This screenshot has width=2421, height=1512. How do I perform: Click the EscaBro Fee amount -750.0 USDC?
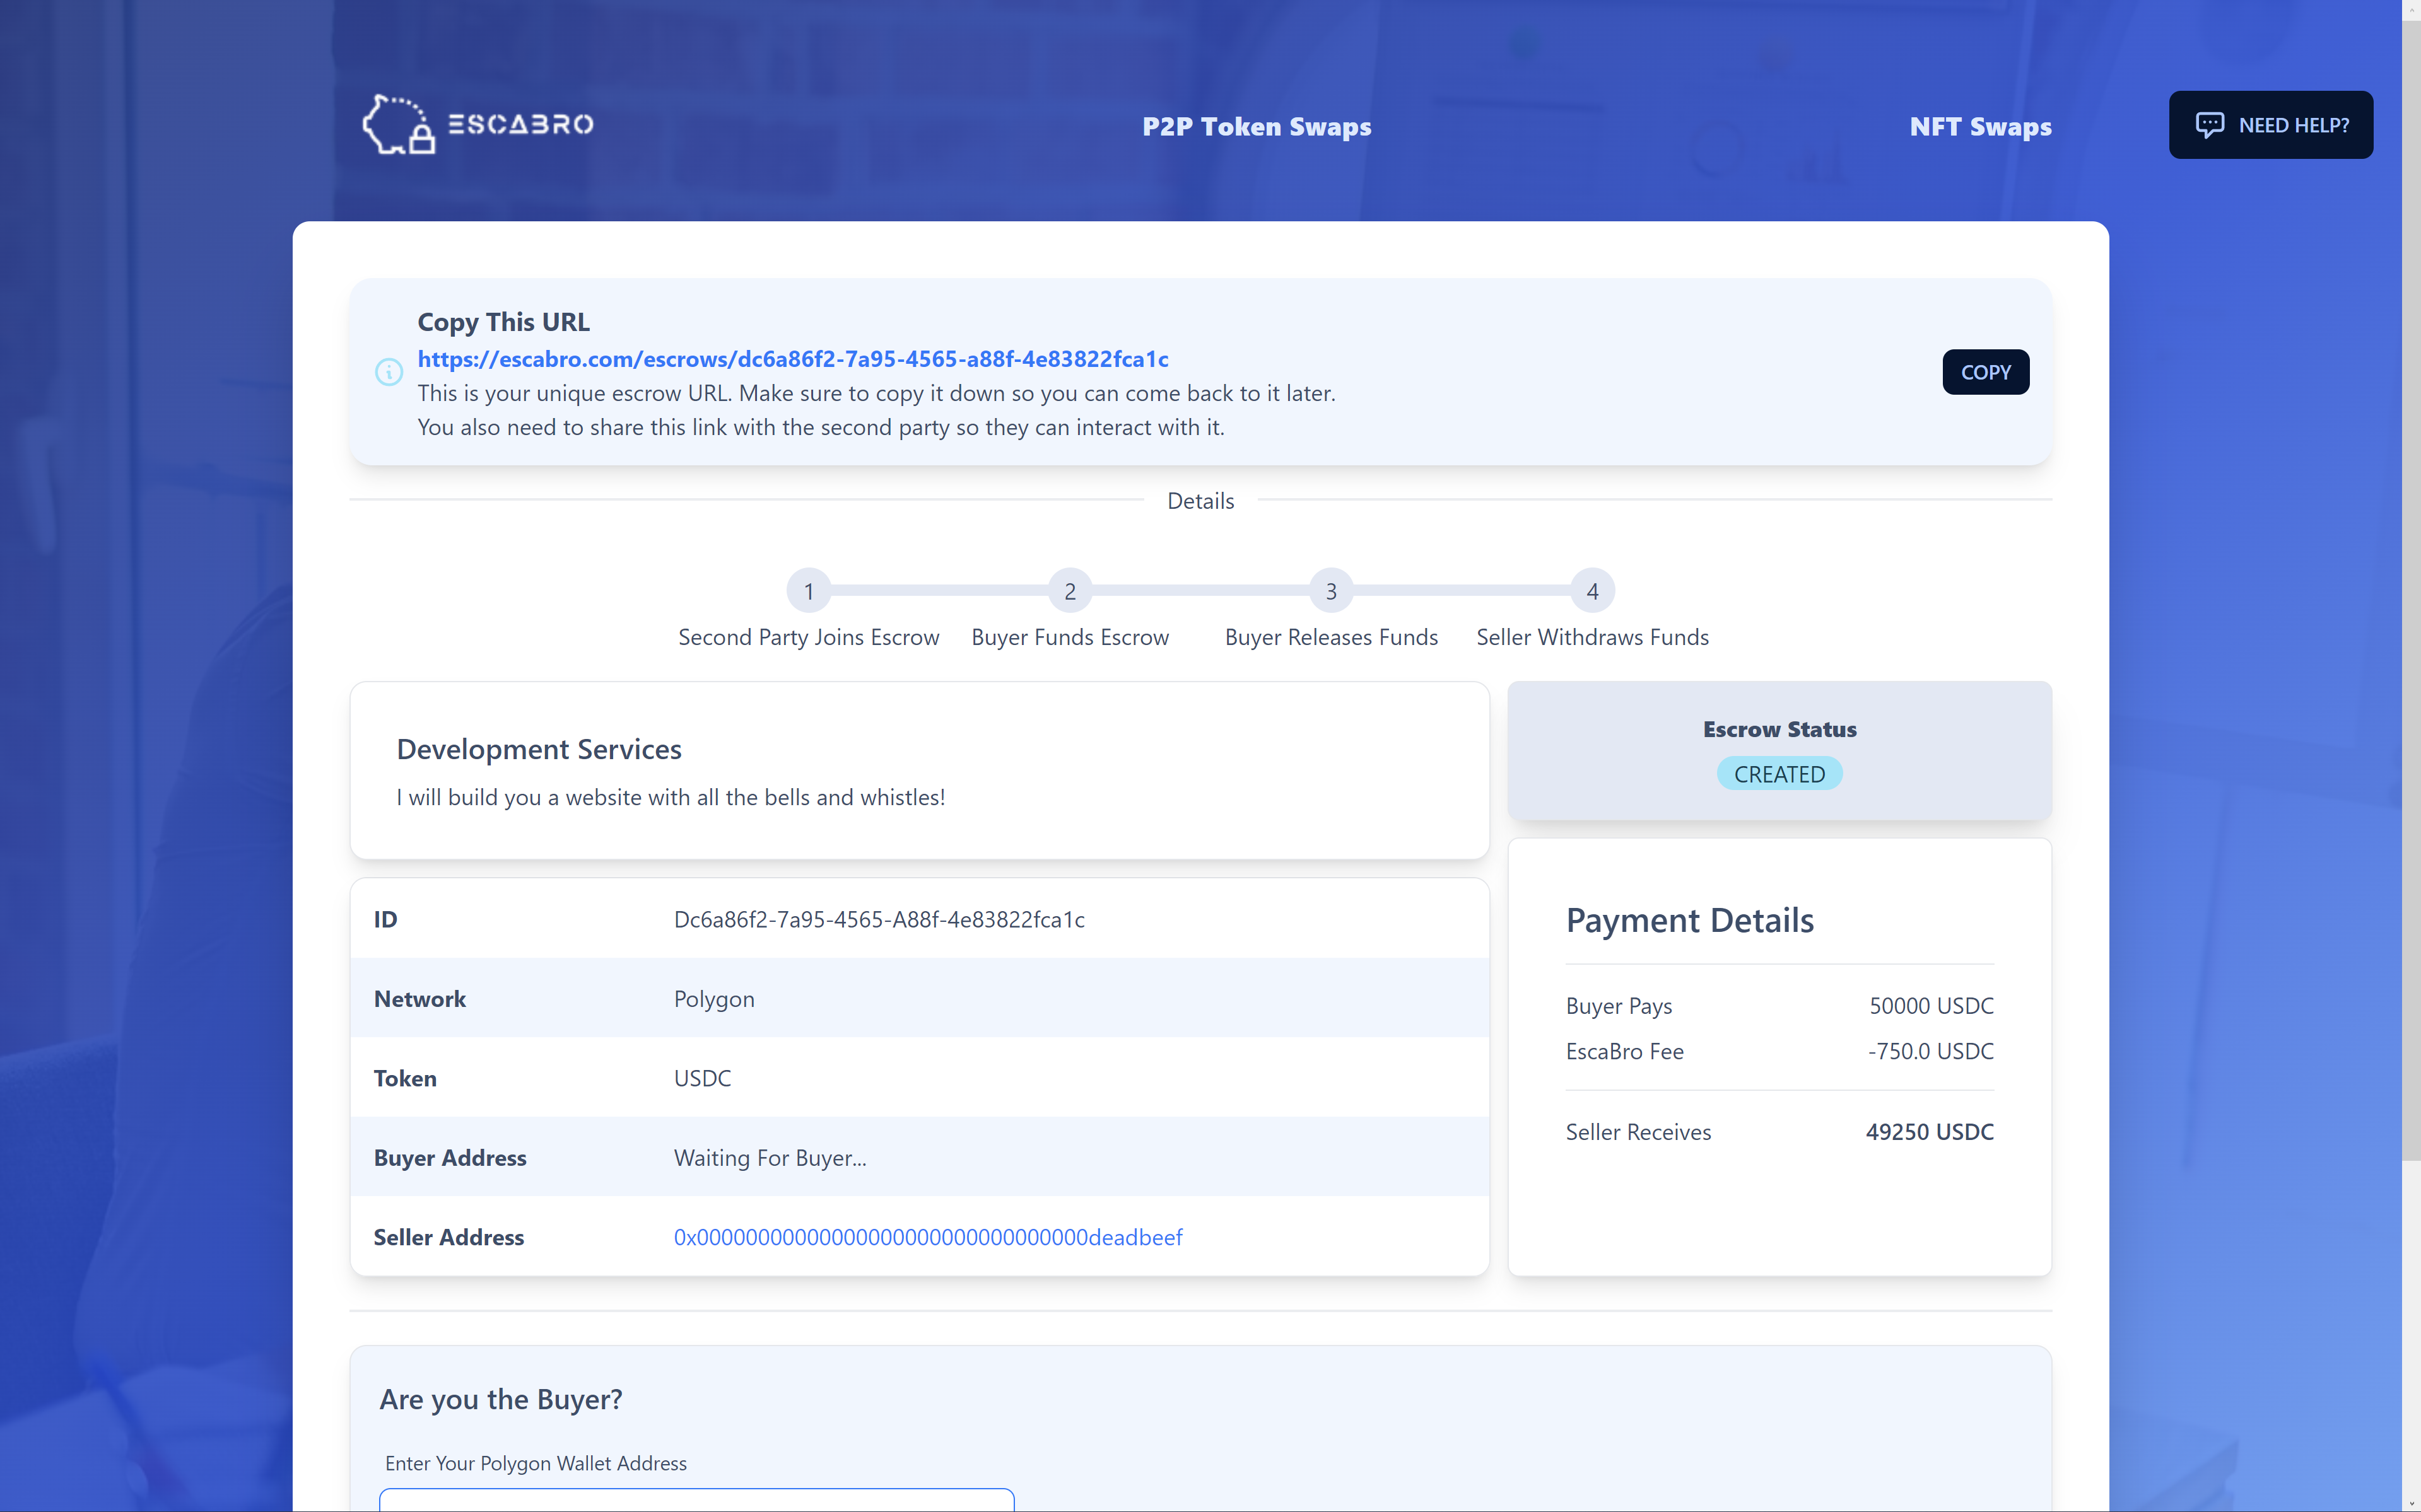(x=1930, y=1051)
